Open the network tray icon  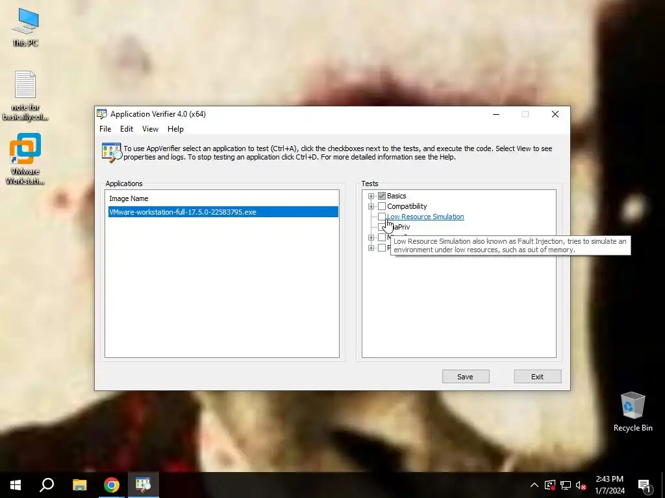(566, 485)
